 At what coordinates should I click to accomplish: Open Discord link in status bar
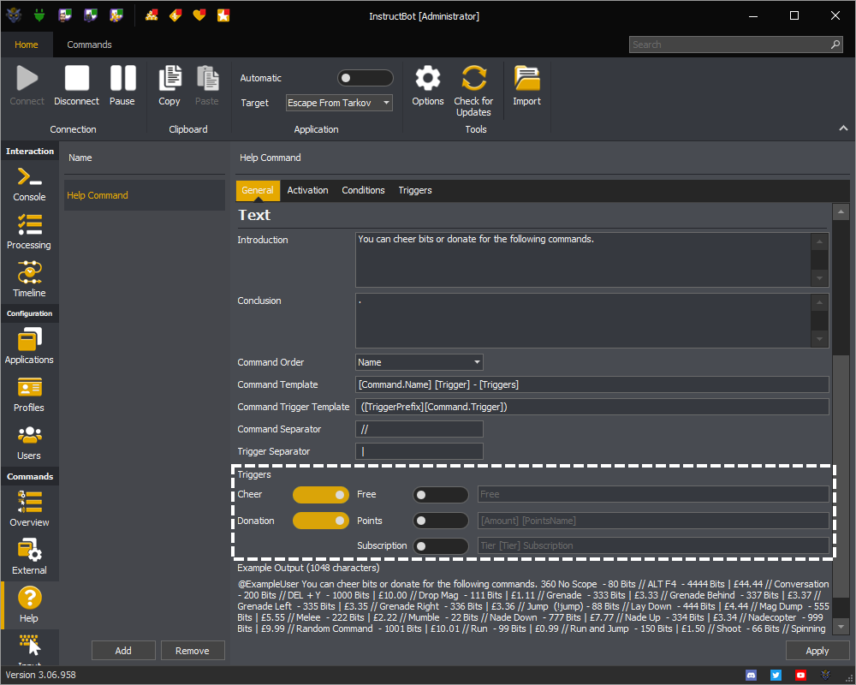[752, 676]
